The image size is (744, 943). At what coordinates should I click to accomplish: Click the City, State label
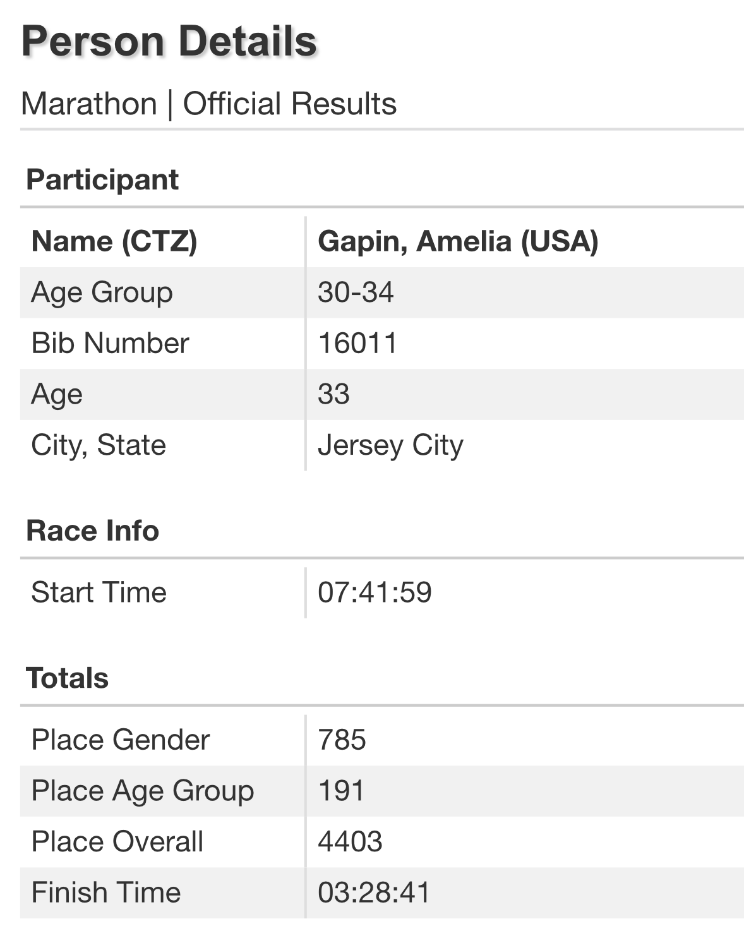pos(99,445)
